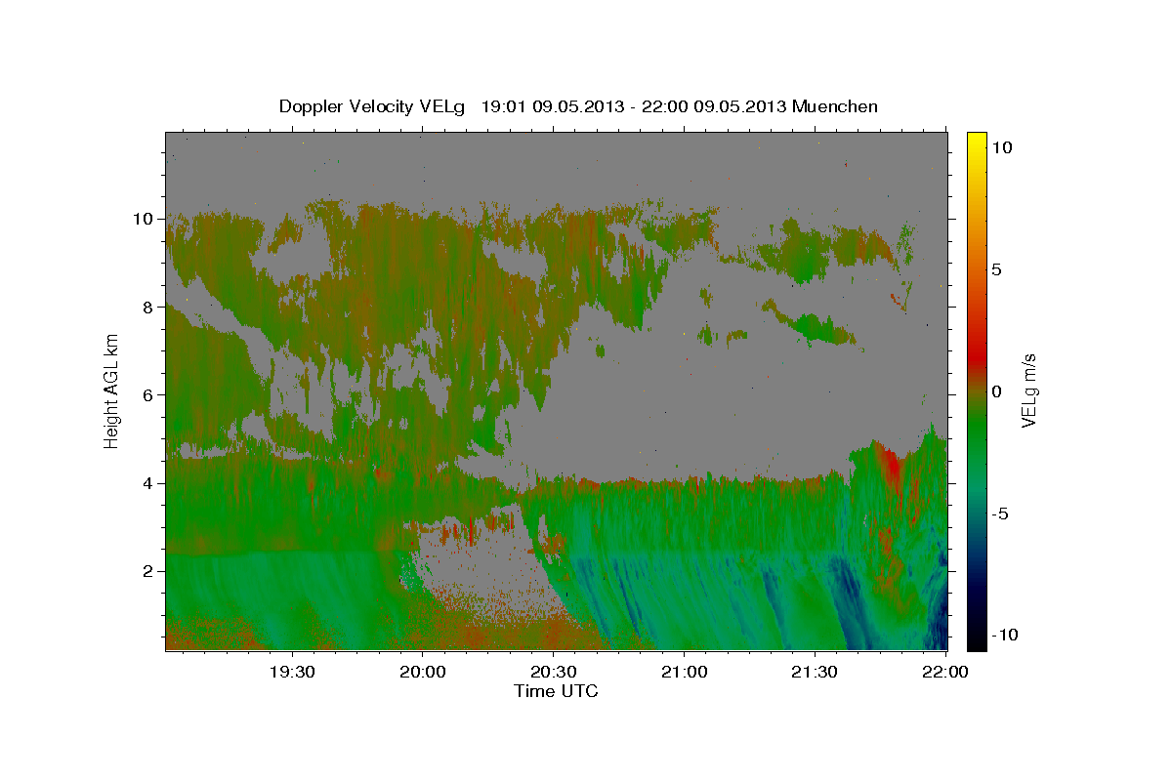Click the '20:30' time axis label
Viewport: 1172px width, 781px height.
[x=553, y=672]
